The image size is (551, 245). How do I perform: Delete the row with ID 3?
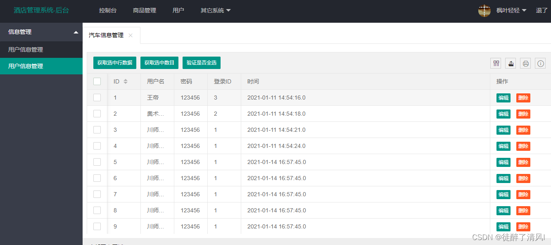pyautogui.click(x=523, y=130)
